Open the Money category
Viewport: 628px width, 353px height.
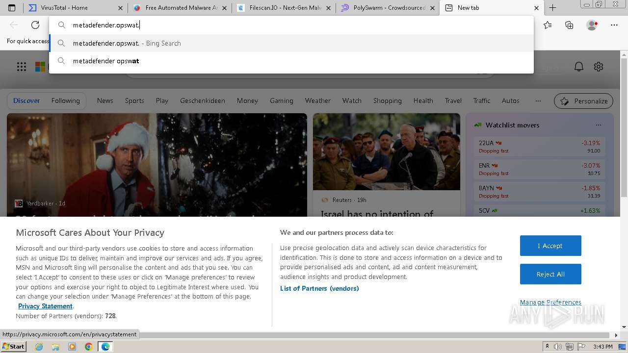pos(247,101)
